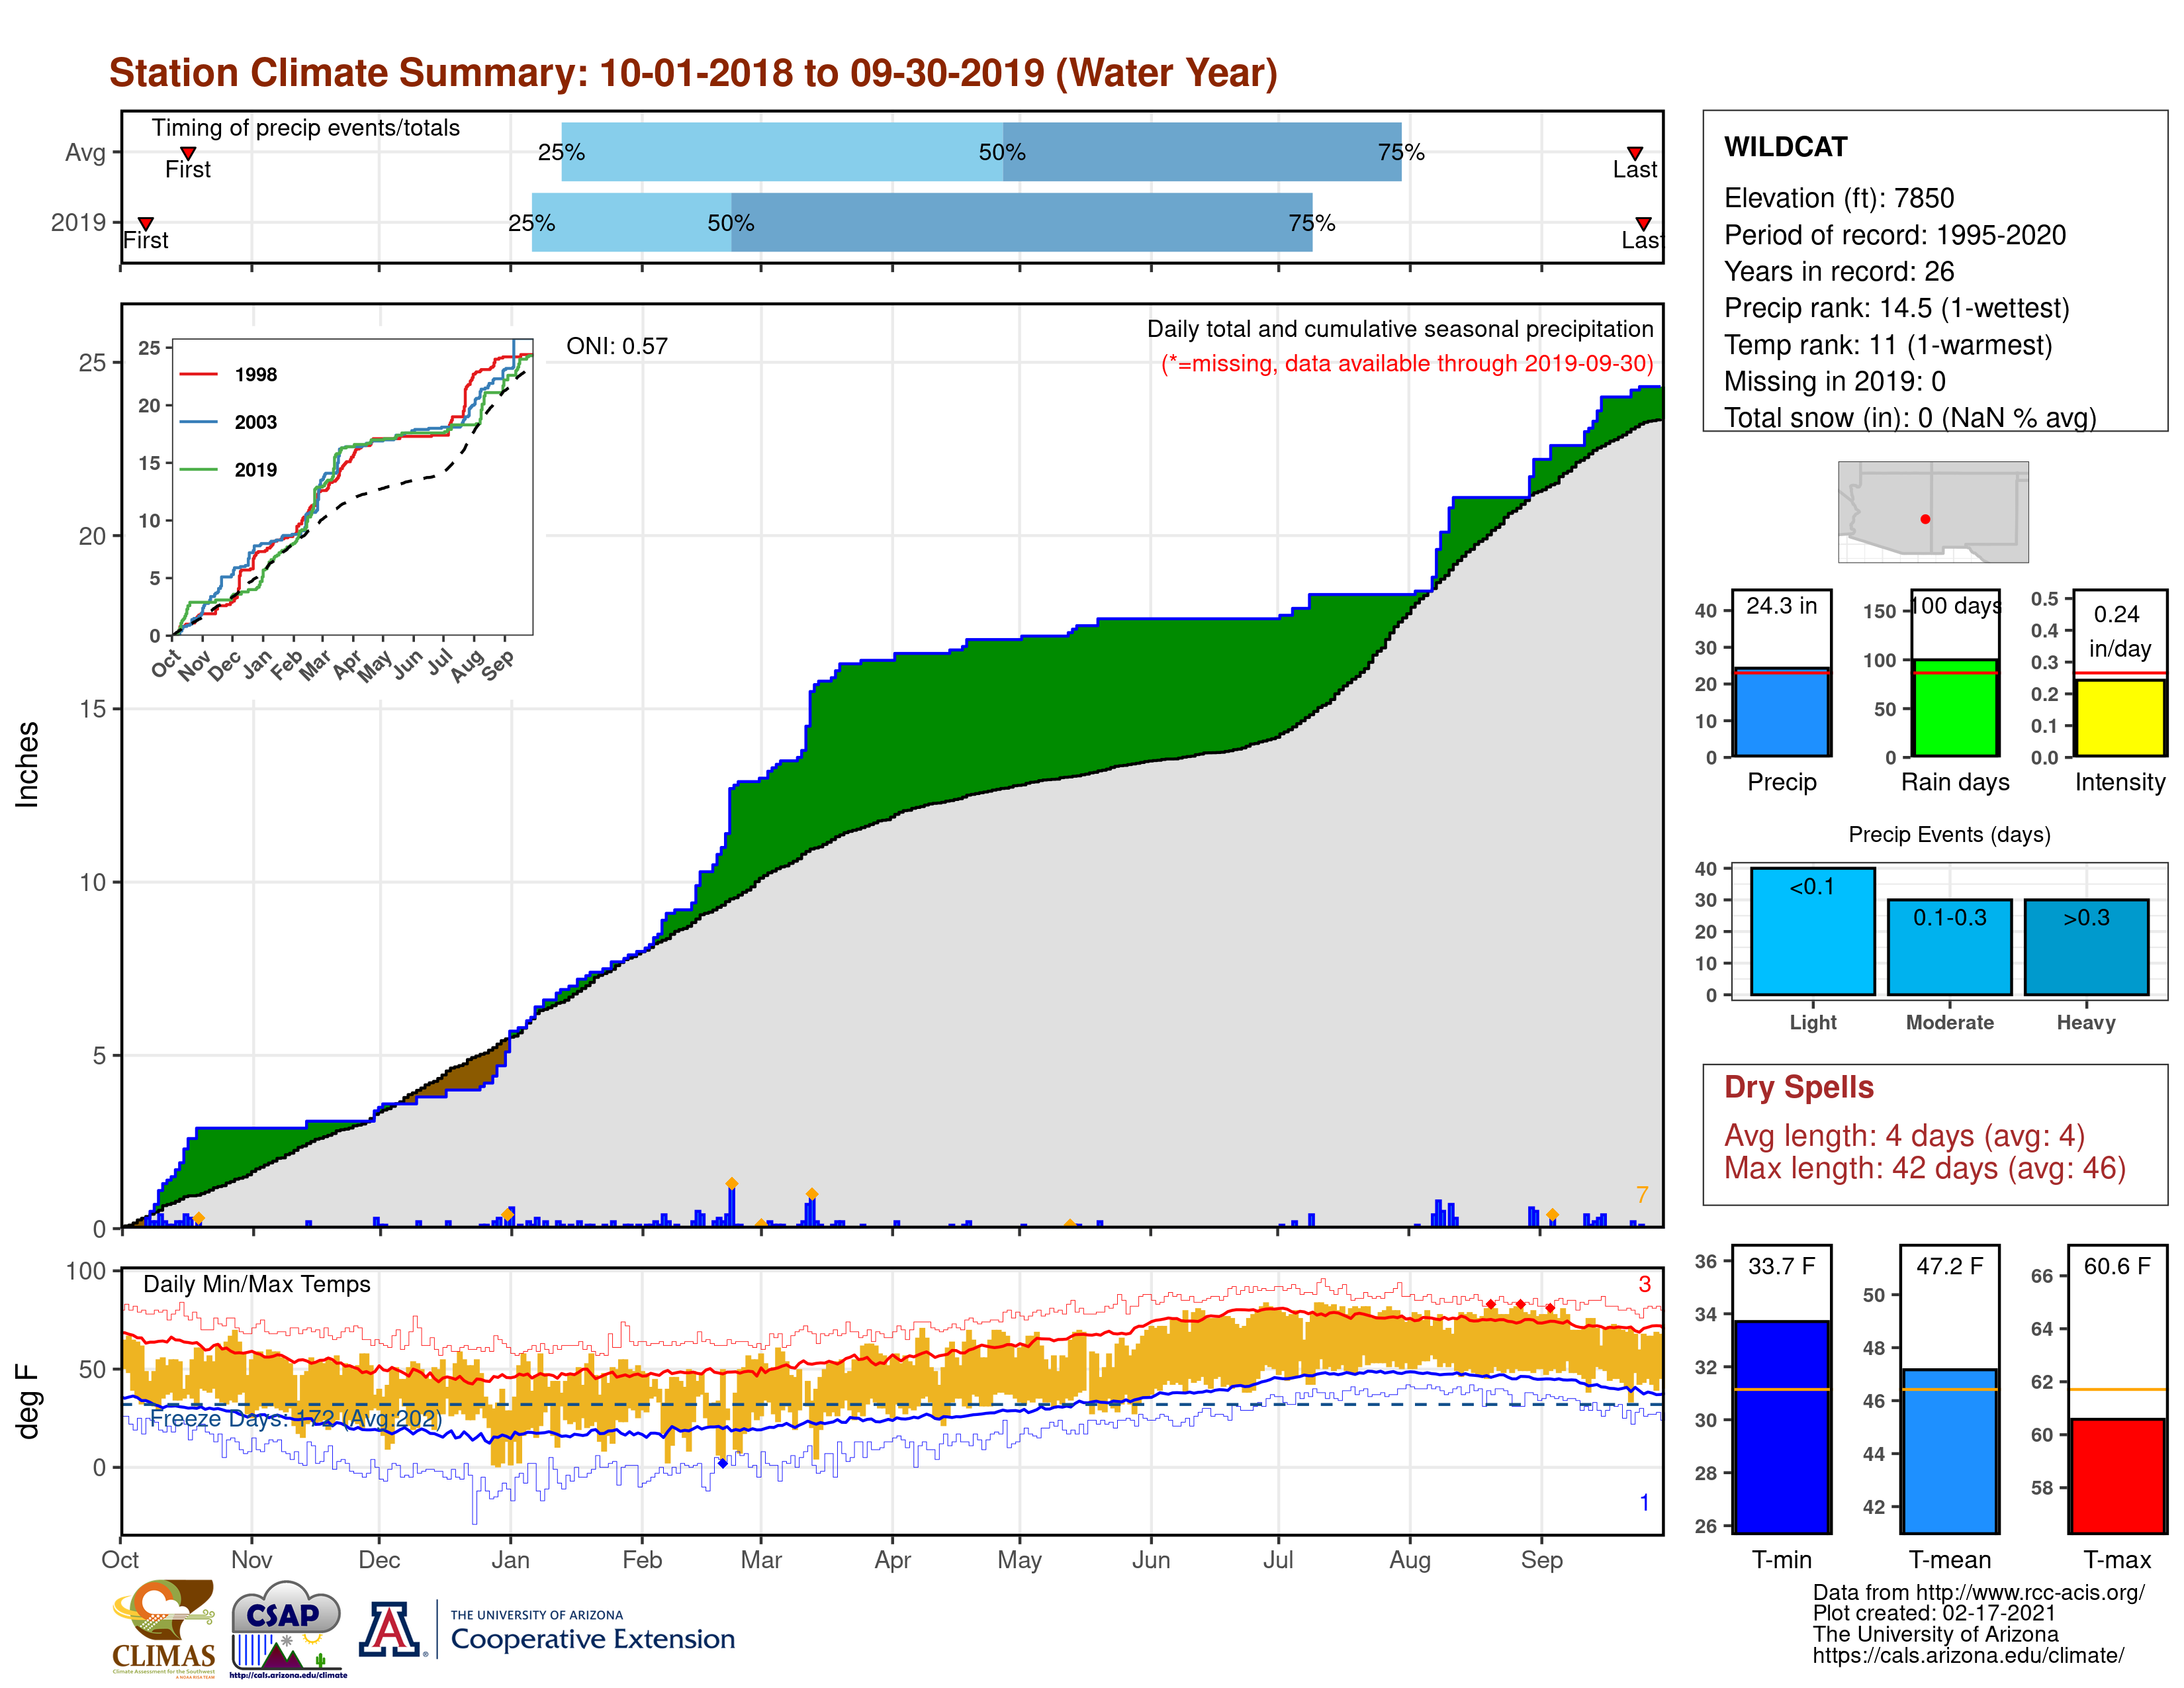Click the blue T-min bar
The height and width of the screenshot is (1688, 2184).
pyautogui.click(x=1781, y=1427)
